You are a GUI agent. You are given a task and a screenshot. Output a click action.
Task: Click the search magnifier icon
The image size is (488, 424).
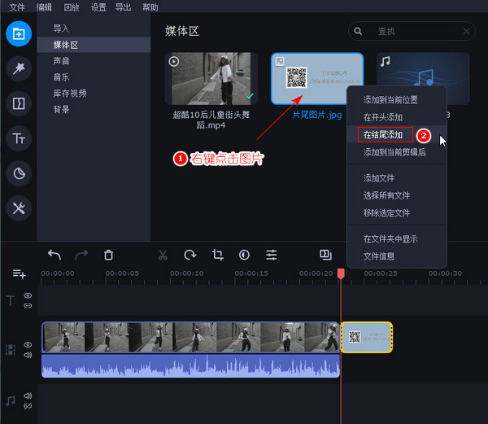(358, 31)
